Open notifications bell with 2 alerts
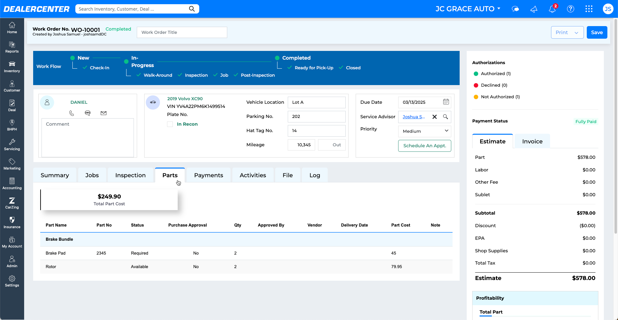The height and width of the screenshot is (320, 618). pyautogui.click(x=552, y=9)
